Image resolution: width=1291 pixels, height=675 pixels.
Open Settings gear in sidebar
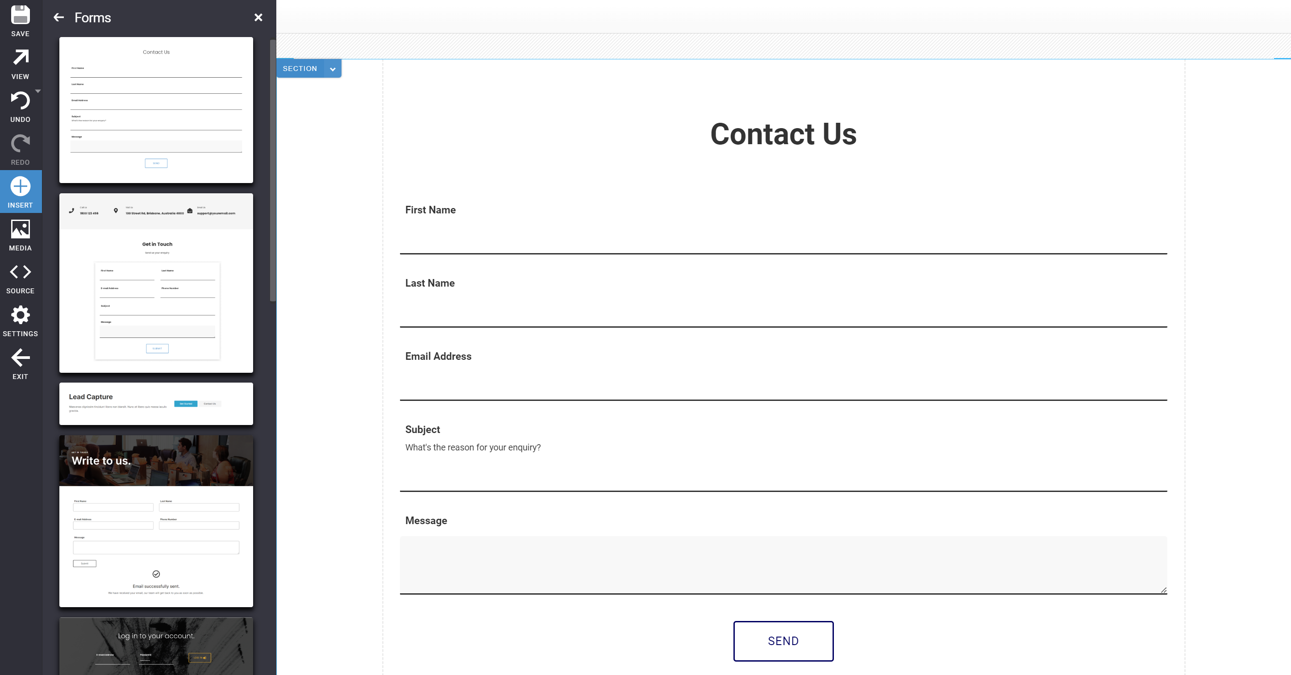coord(21,315)
